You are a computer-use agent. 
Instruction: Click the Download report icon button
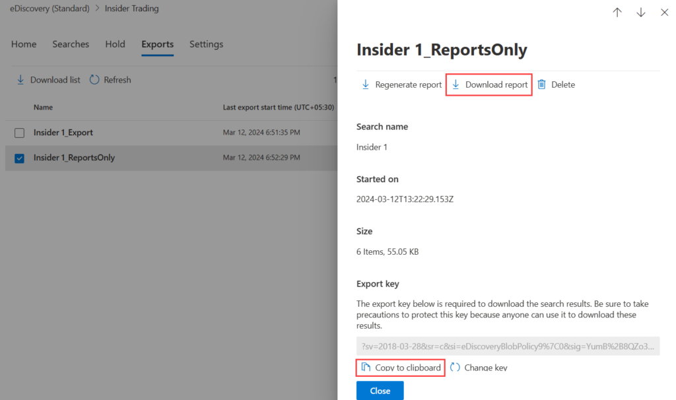click(x=456, y=84)
